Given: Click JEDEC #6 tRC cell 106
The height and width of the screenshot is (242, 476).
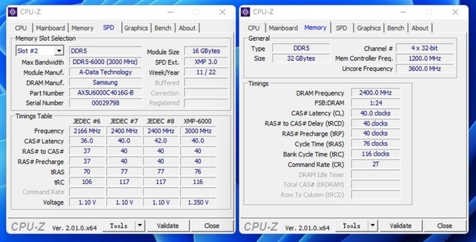Looking at the screenshot, I should (87, 182).
